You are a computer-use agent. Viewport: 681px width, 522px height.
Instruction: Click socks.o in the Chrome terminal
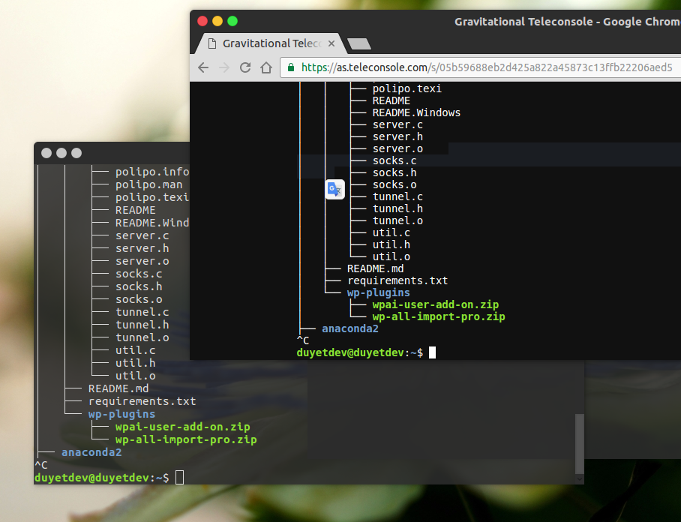(394, 184)
